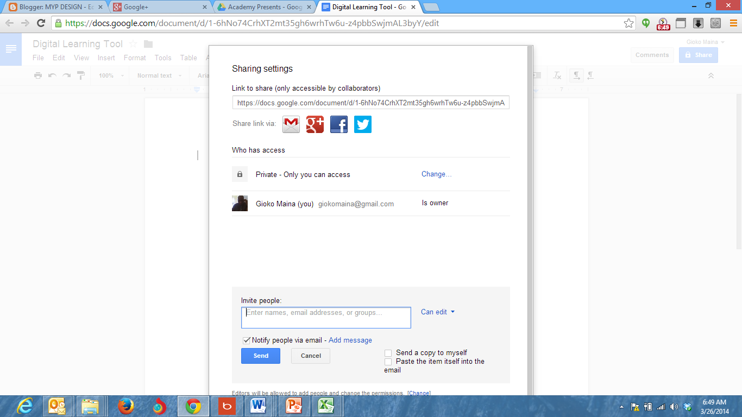Click the Change... access link
Image resolution: width=742 pixels, height=417 pixels.
437,174
